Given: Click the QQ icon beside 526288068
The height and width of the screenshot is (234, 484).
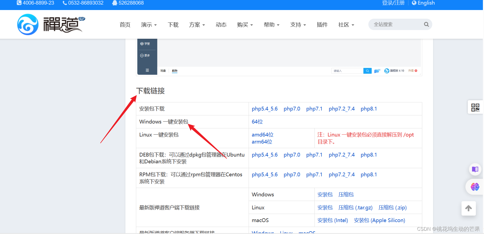Looking at the screenshot, I should tap(115, 3).
